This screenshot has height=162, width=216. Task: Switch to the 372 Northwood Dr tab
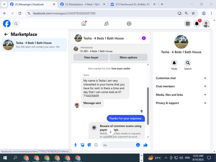(x=133, y=4)
